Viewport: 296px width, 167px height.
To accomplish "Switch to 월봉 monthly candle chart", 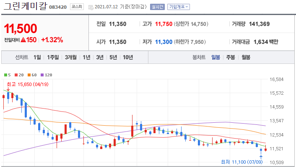I will click(246, 57).
